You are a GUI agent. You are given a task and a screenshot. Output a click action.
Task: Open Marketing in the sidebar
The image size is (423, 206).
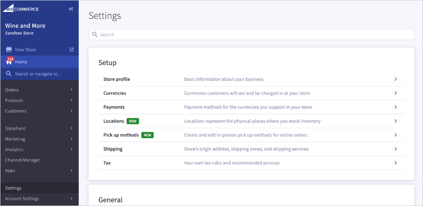[39, 139]
